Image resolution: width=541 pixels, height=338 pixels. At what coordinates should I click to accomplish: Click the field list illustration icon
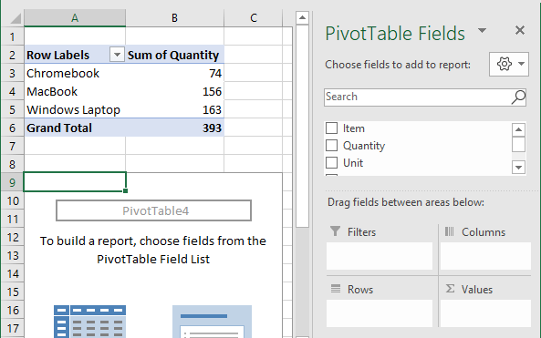[212, 322]
